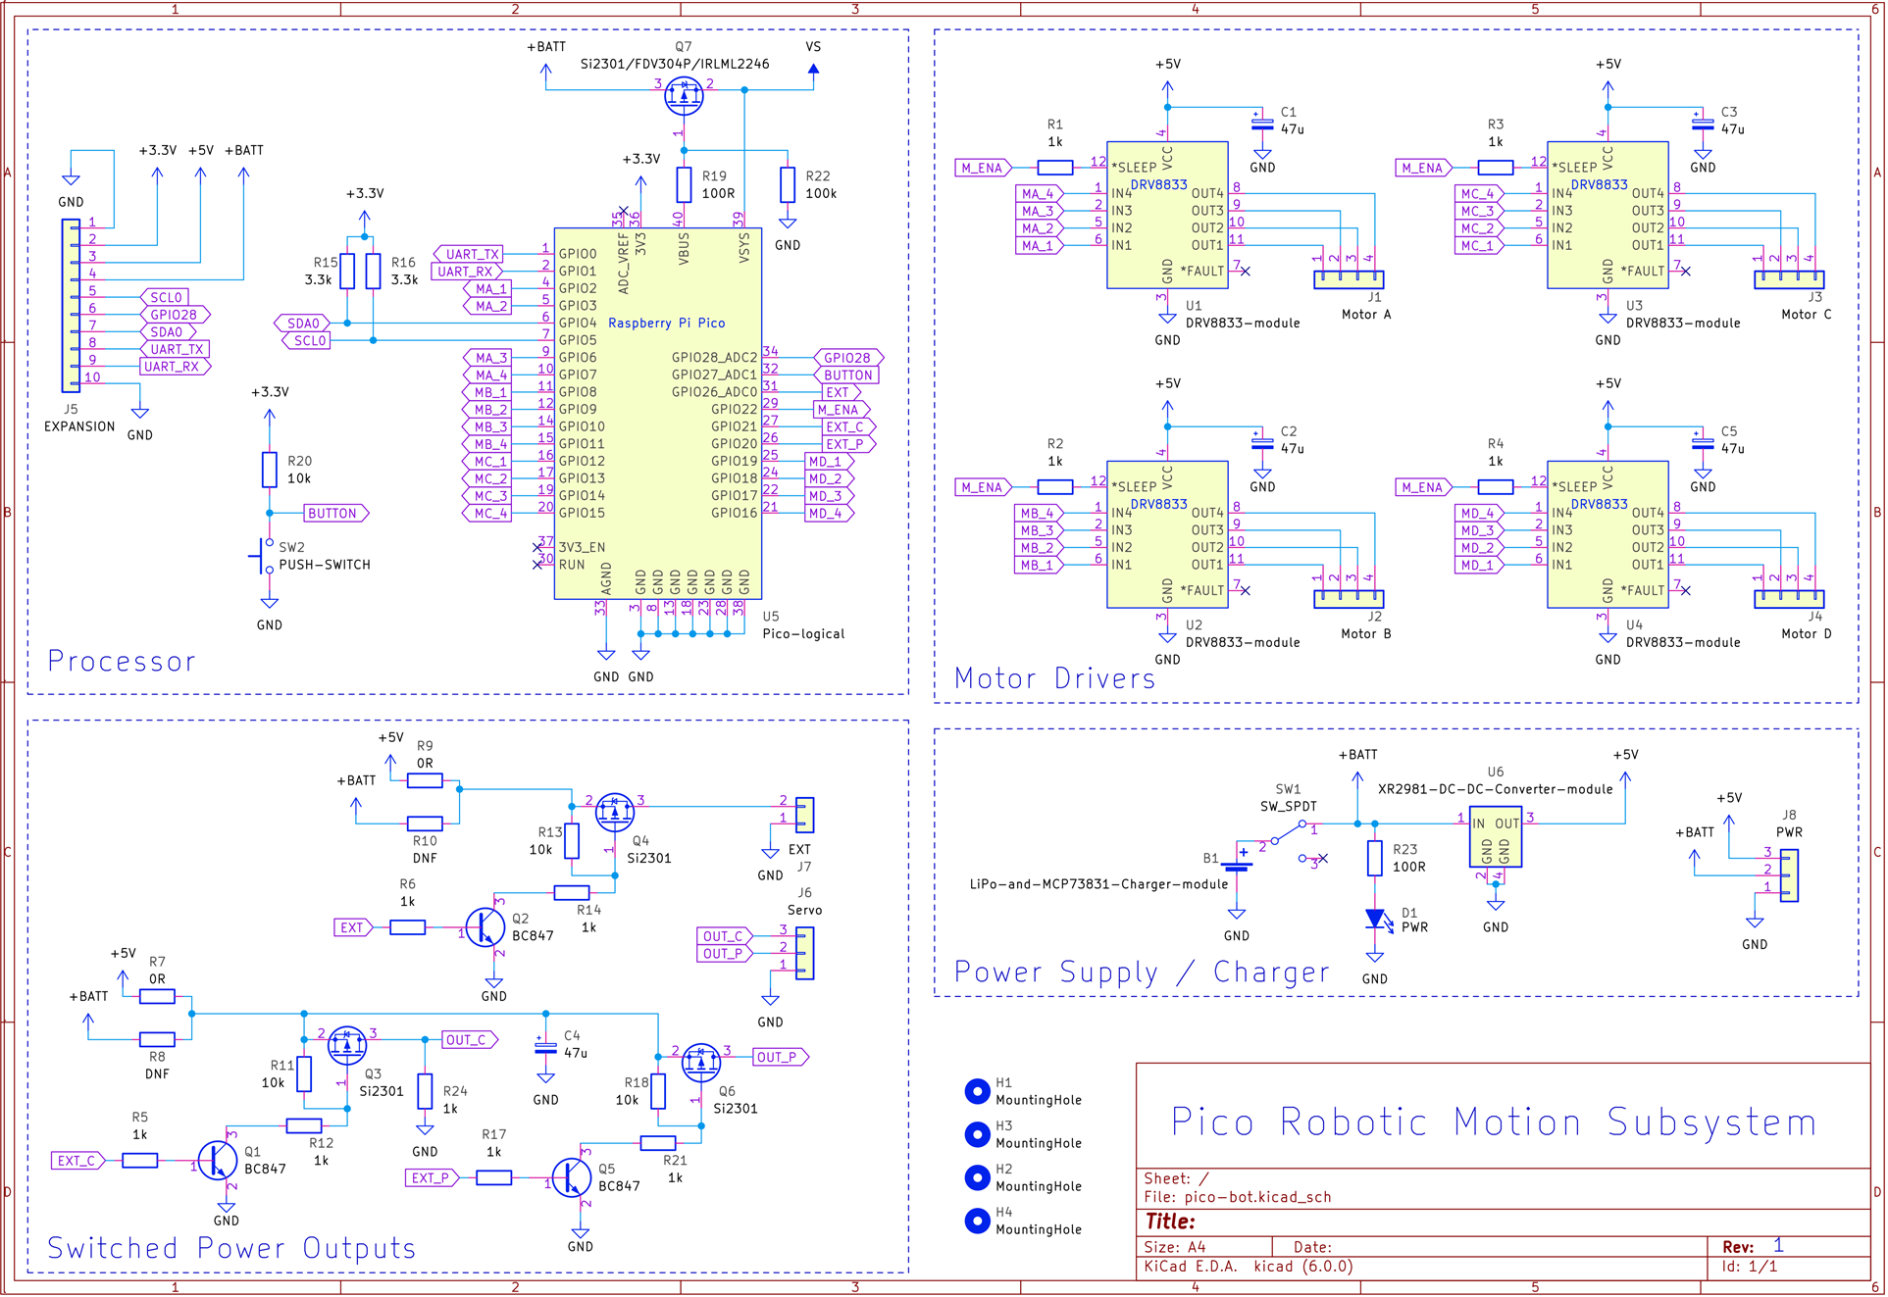Viewport: 1888px width, 1297px height.
Task: Click the D1 PWR LED symbol
Action: (1375, 920)
